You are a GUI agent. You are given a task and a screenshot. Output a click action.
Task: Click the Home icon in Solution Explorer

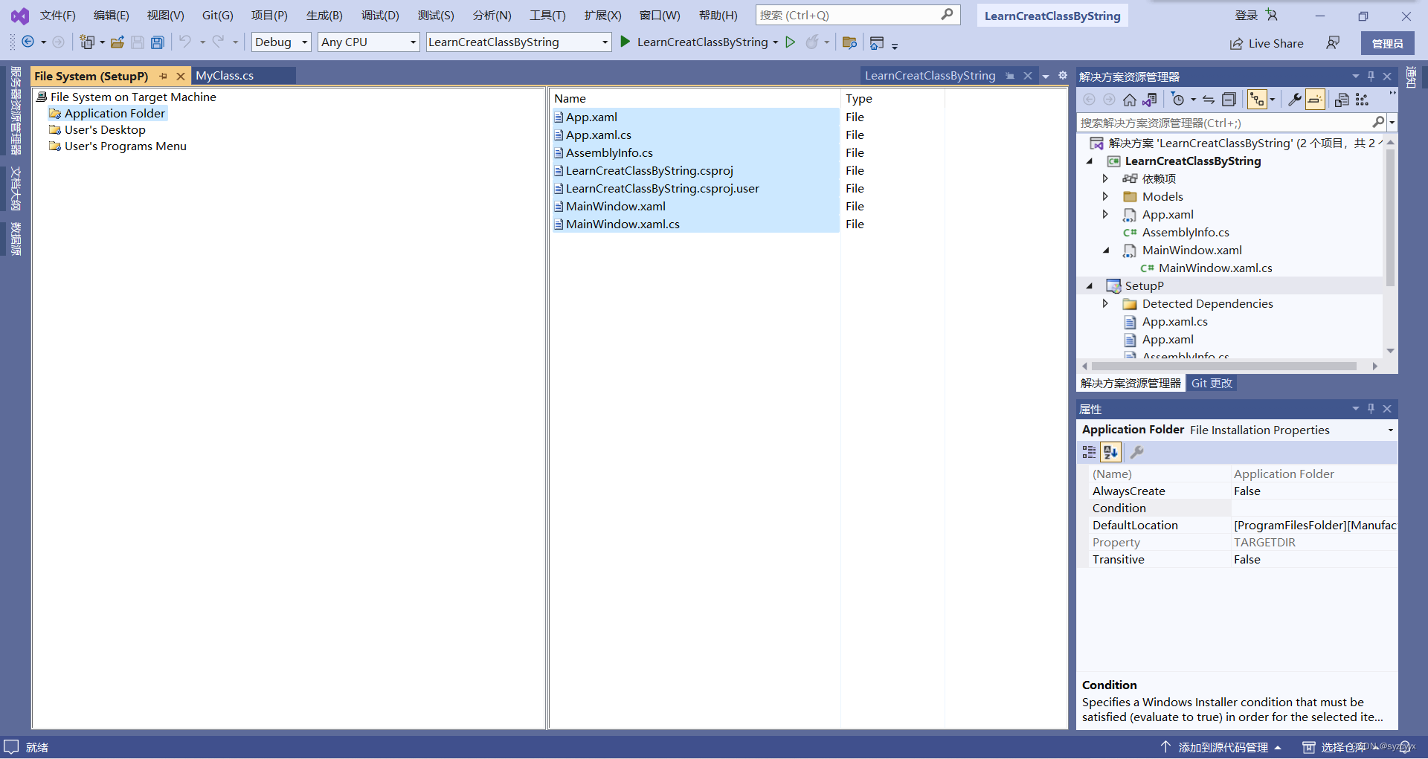tap(1129, 99)
